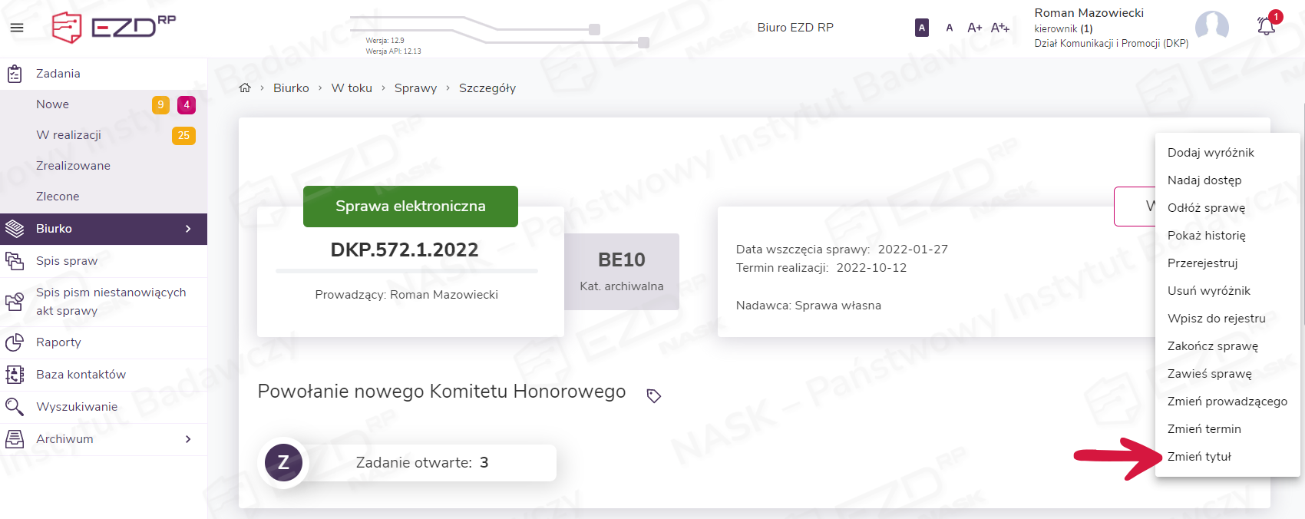Open the hamburger menu icon
Screen dimensions: 1305x519
click(x=17, y=28)
